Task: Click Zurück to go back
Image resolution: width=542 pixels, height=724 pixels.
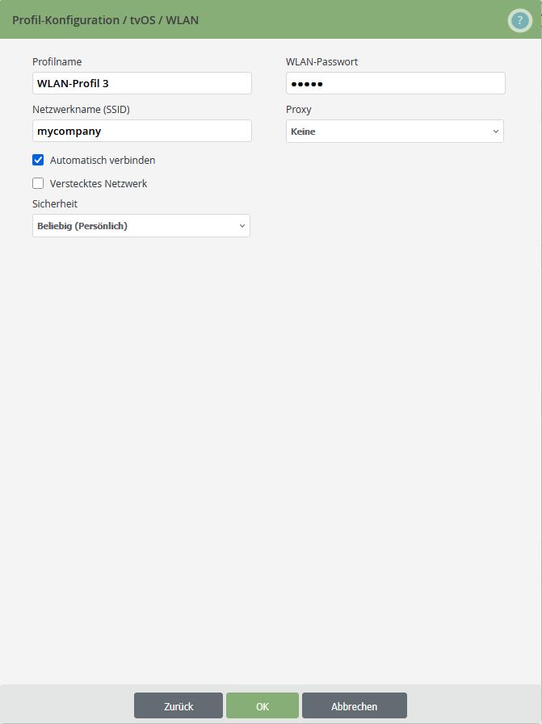Action: [178, 705]
